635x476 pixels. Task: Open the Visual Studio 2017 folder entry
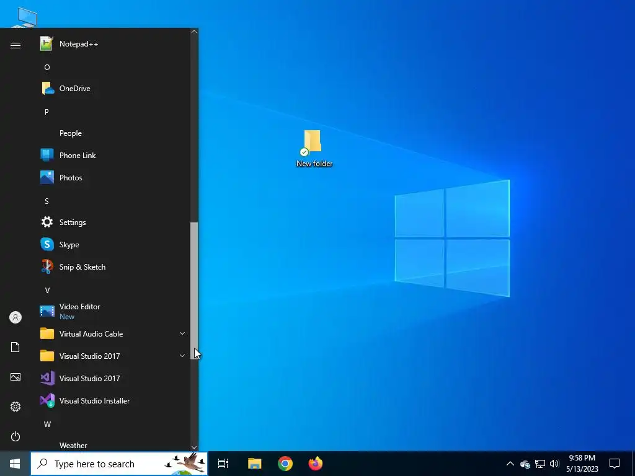(113, 356)
